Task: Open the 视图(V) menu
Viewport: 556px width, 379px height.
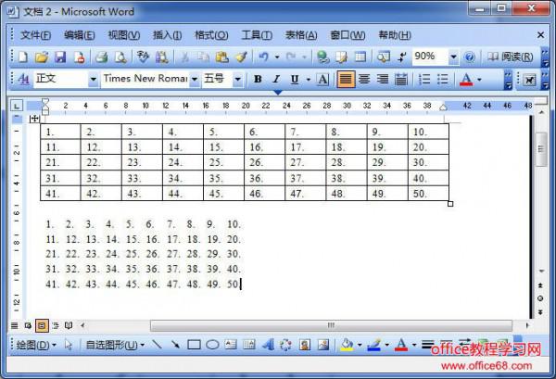Action: tap(124, 35)
